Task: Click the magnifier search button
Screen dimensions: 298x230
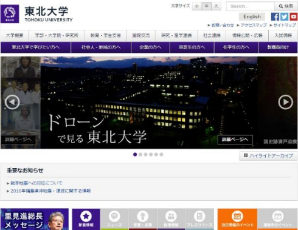Action: point(286,6)
